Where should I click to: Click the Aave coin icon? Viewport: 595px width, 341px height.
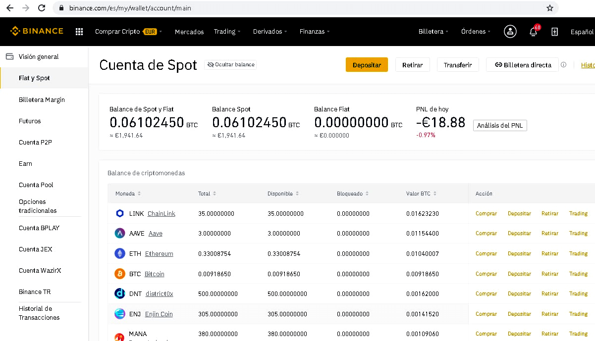tap(119, 233)
